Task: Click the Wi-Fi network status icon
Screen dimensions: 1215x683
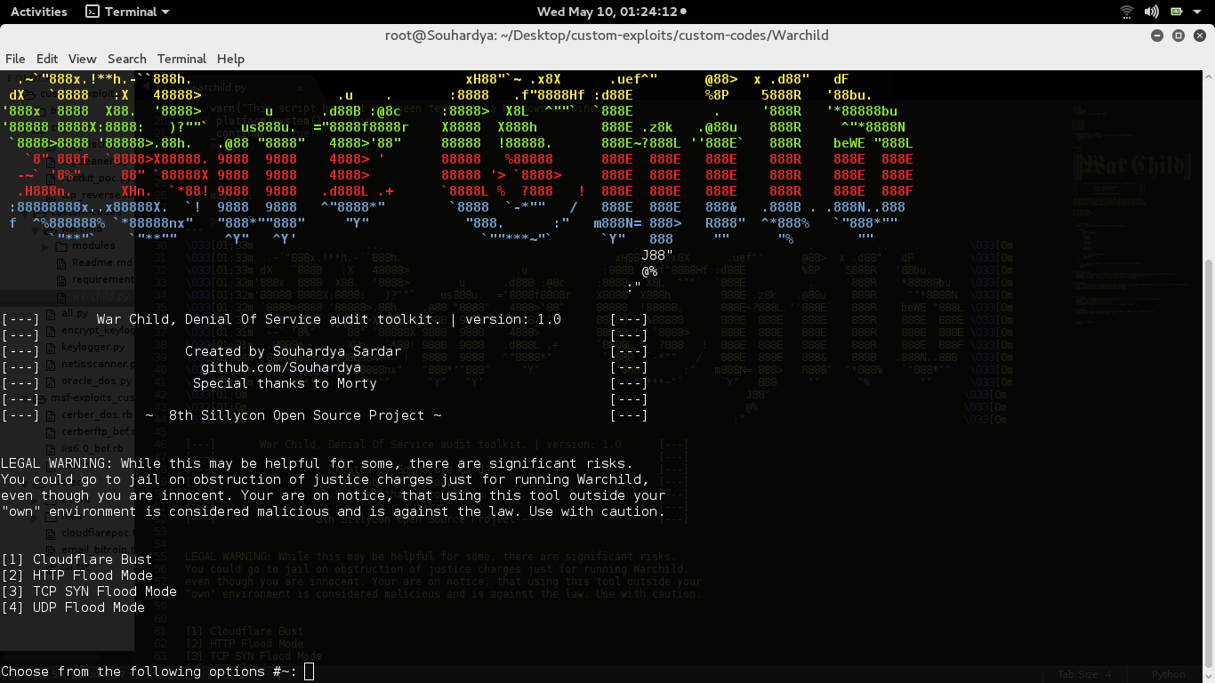Action: [1127, 12]
